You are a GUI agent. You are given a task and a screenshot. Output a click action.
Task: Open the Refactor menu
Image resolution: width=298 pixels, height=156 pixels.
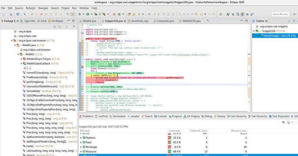pyautogui.click(x=30, y=8)
